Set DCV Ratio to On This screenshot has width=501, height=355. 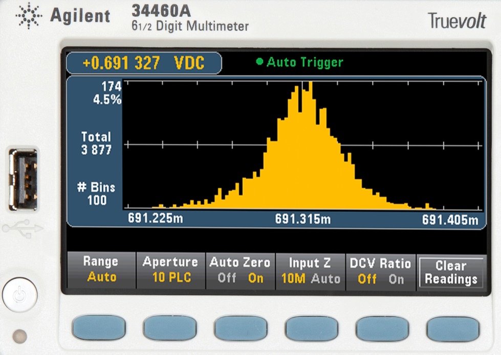[x=396, y=279]
